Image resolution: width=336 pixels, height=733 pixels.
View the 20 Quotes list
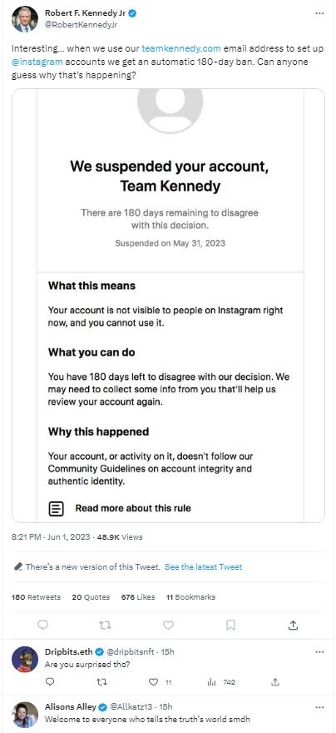point(91,597)
